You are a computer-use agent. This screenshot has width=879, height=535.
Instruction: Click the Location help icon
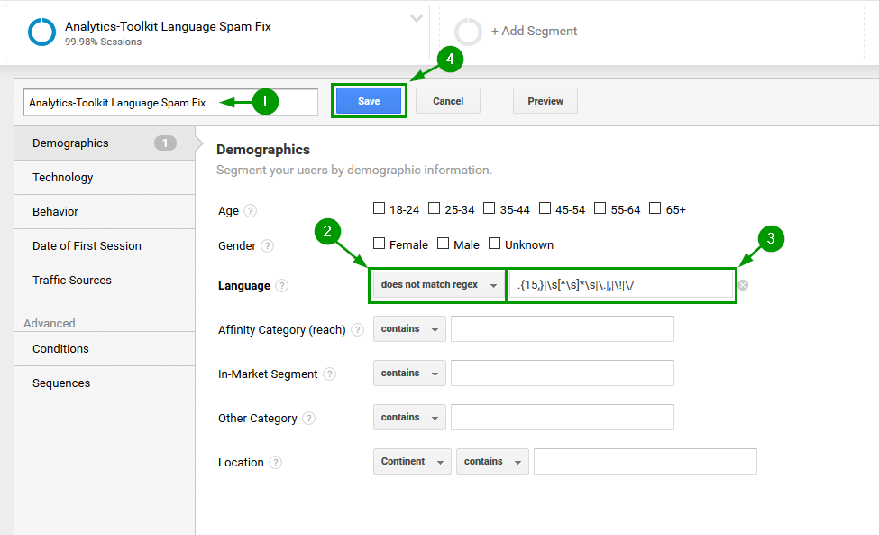276,463
